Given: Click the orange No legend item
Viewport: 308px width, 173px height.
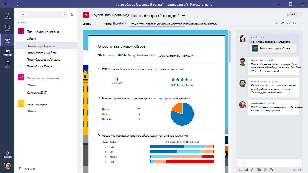Looking at the screenshot, I should click(105, 114).
